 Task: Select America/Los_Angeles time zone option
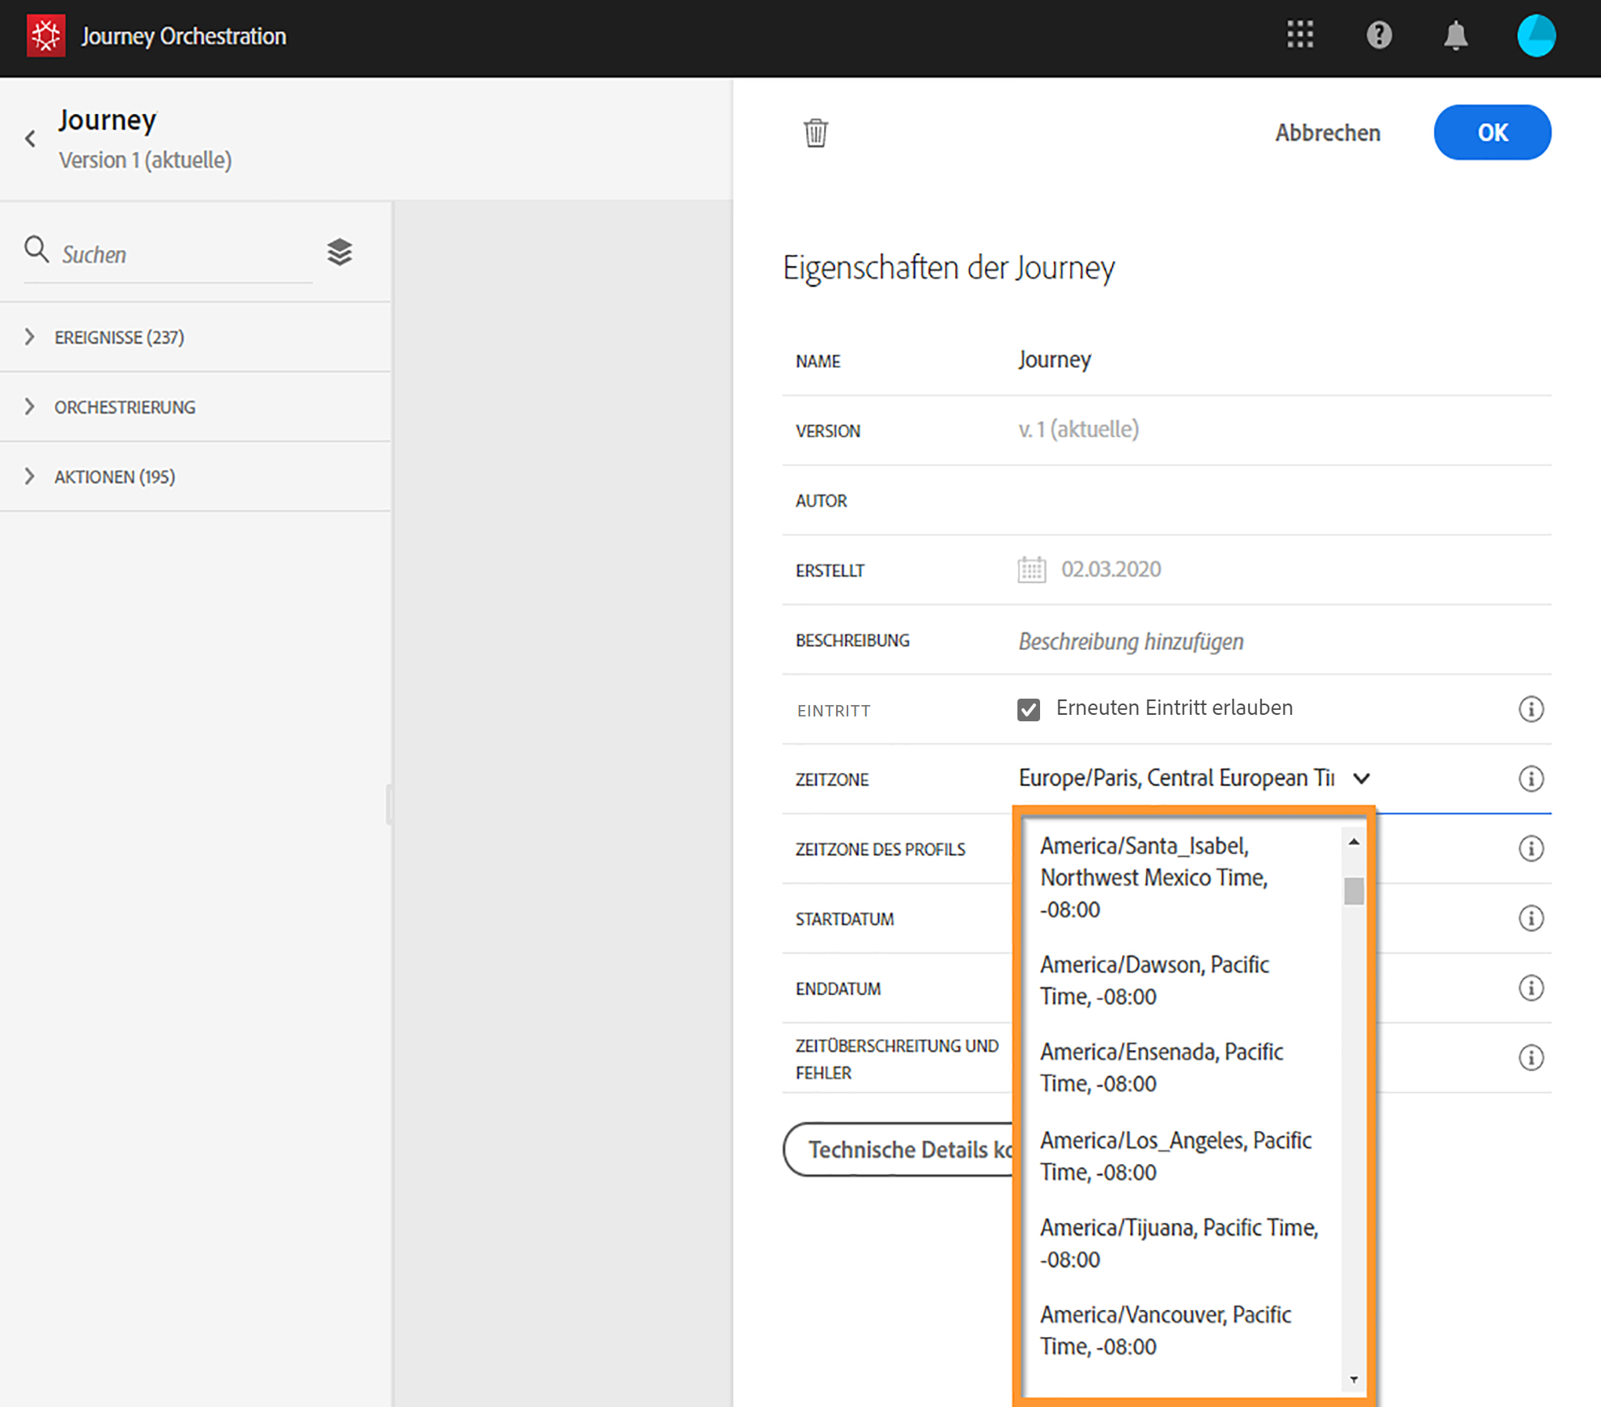tap(1174, 1155)
